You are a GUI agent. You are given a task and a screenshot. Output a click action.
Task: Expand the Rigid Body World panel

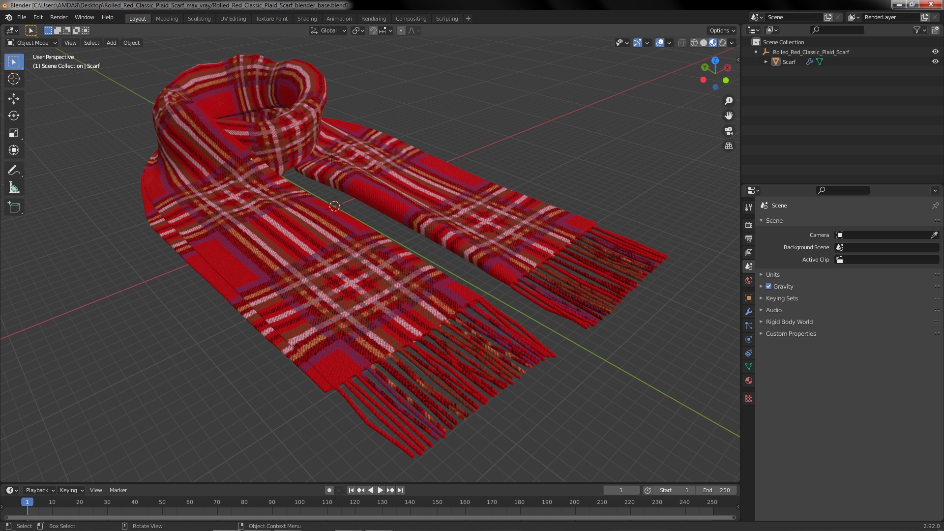pyautogui.click(x=789, y=322)
